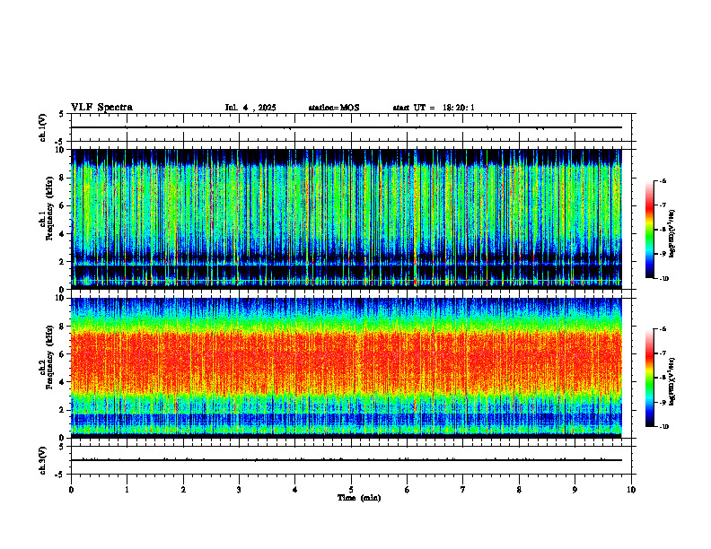Click the "-6" tick on ch.1 colorbar
711x549 pixels.
[663, 180]
